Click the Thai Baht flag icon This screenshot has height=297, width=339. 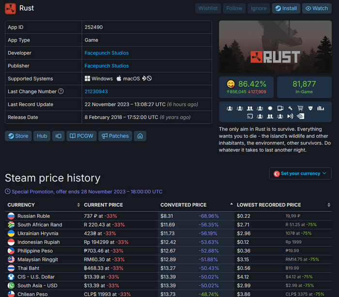tap(11, 268)
